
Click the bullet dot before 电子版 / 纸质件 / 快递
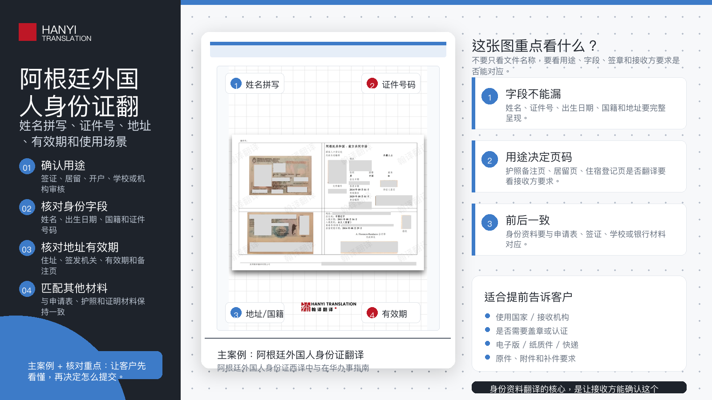coord(487,344)
